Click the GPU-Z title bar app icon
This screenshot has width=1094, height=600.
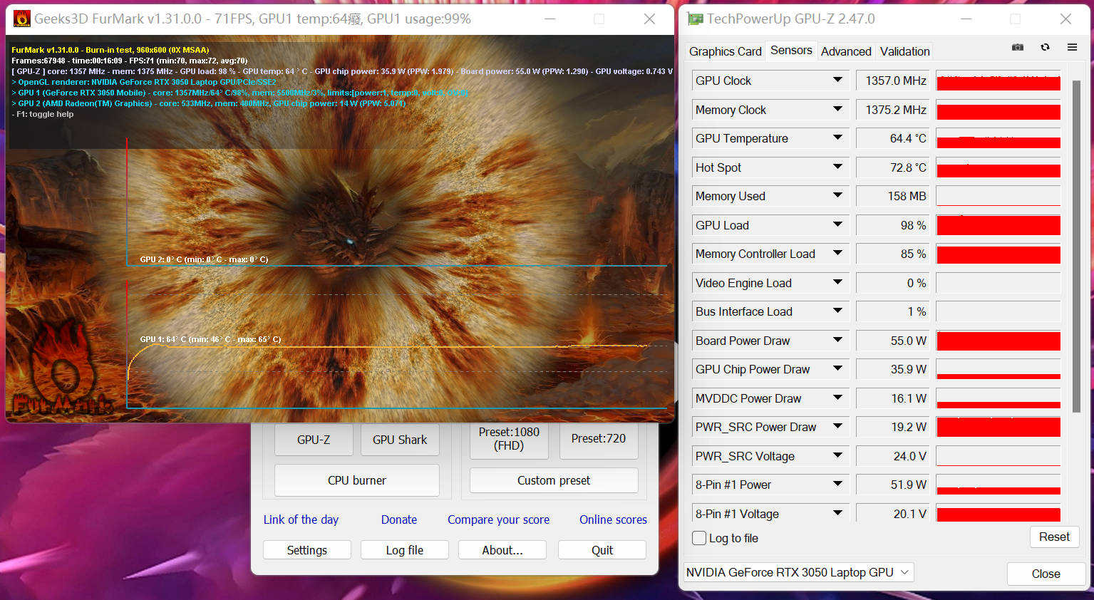(695, 19)
